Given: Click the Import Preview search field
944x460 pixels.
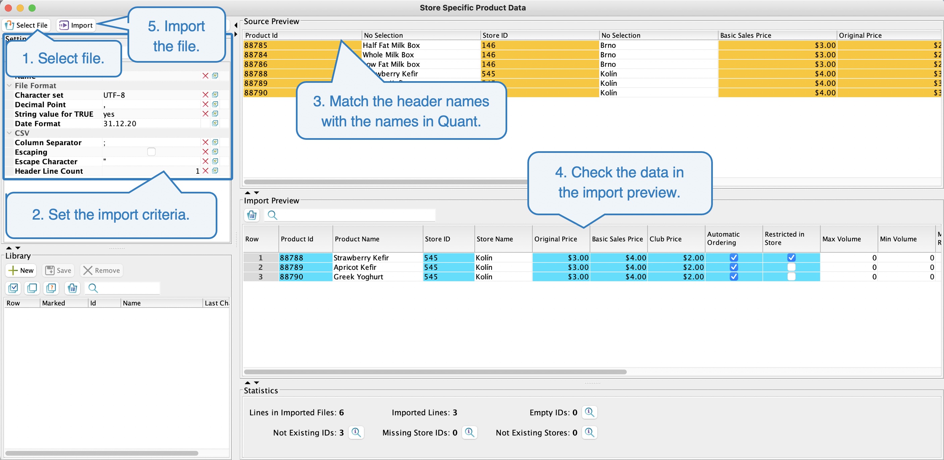Looking at the screenshot, I should tap(350, 215).
